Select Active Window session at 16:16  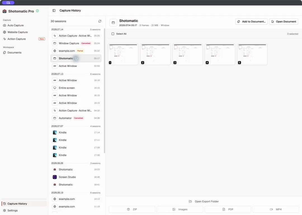tap(76, 80)
